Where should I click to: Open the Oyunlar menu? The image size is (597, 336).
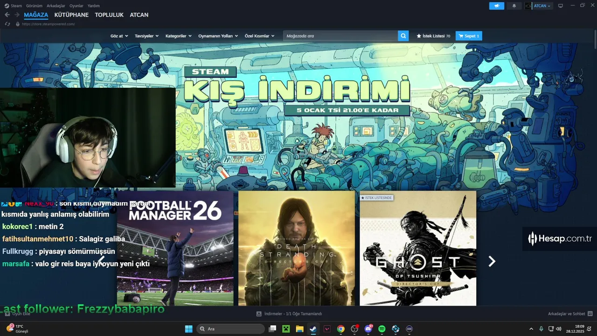coord(76,6)
